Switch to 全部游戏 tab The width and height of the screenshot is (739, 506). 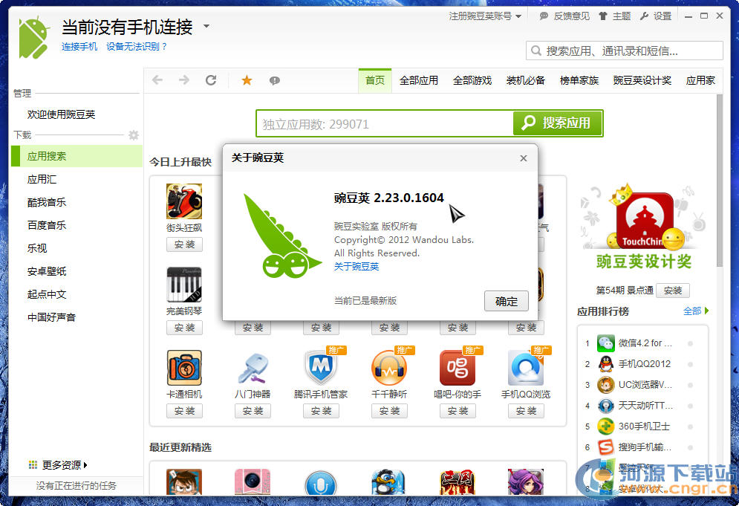pyautogui.click(x=472, y=81)
